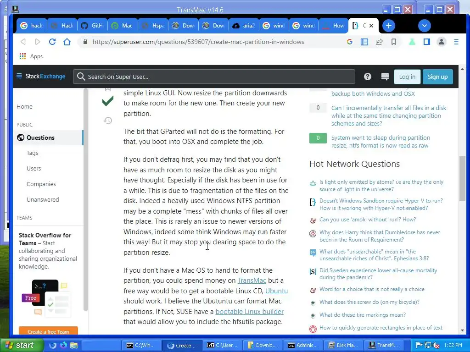Switch to the aria2 tab
Viewport: 470px width, 352px height.
pyautogui.click(x=244, y=26)
